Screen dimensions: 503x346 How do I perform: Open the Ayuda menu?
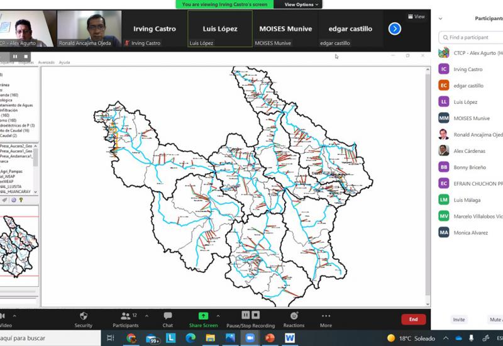64,62
